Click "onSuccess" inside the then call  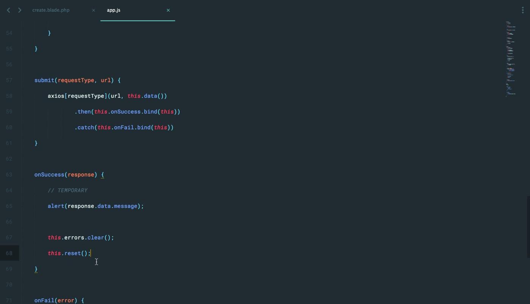pos(126,112)
